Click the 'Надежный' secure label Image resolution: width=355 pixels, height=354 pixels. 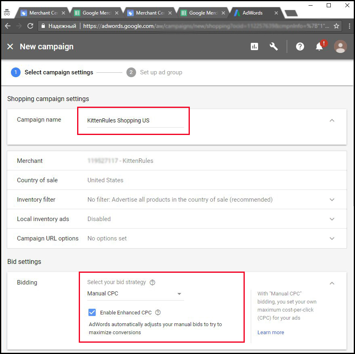[x=62, y=26]
